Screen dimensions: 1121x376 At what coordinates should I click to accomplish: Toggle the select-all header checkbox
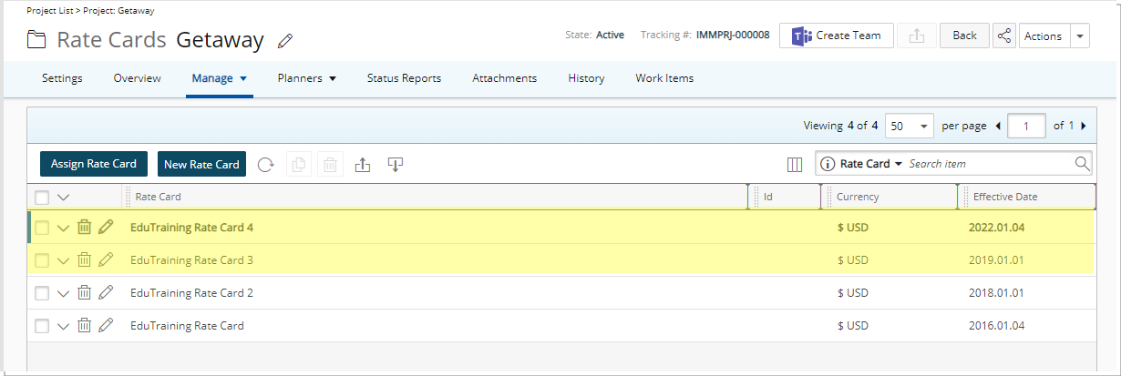click(x=42, y=197)
